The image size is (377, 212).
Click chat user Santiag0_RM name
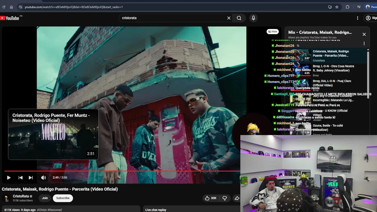pyautogui.click(x=284, y=94)
